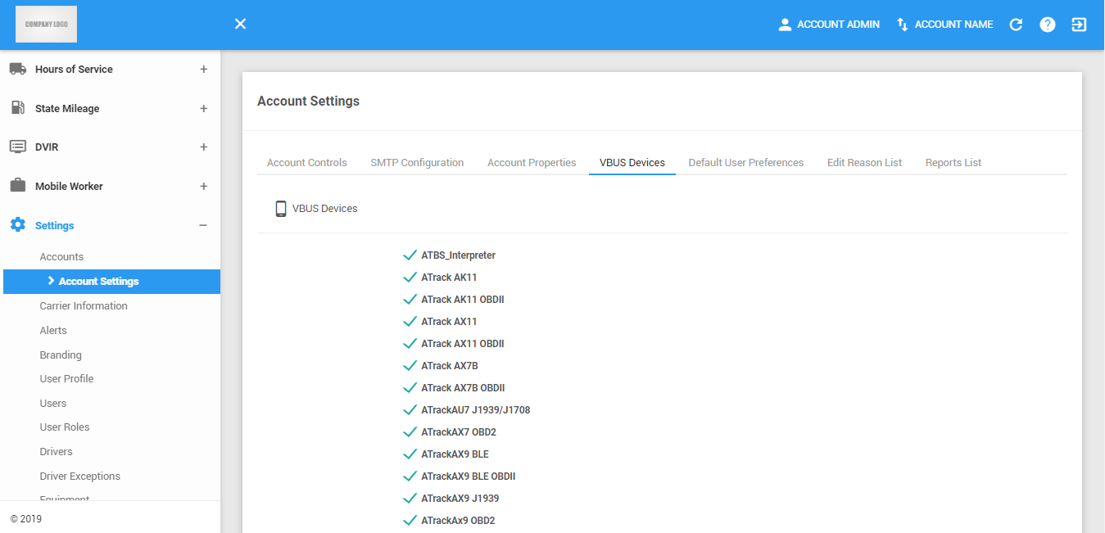Click the State Mileage fuel pump icon
The width and height of the screenshot is (1105, 533).
click(18, 108)
